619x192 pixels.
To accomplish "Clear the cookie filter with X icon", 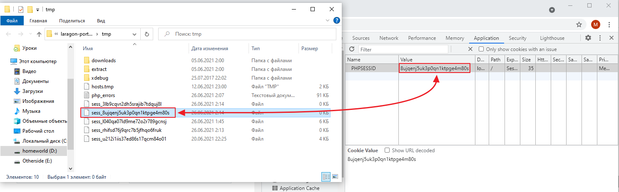I will 470,49.
